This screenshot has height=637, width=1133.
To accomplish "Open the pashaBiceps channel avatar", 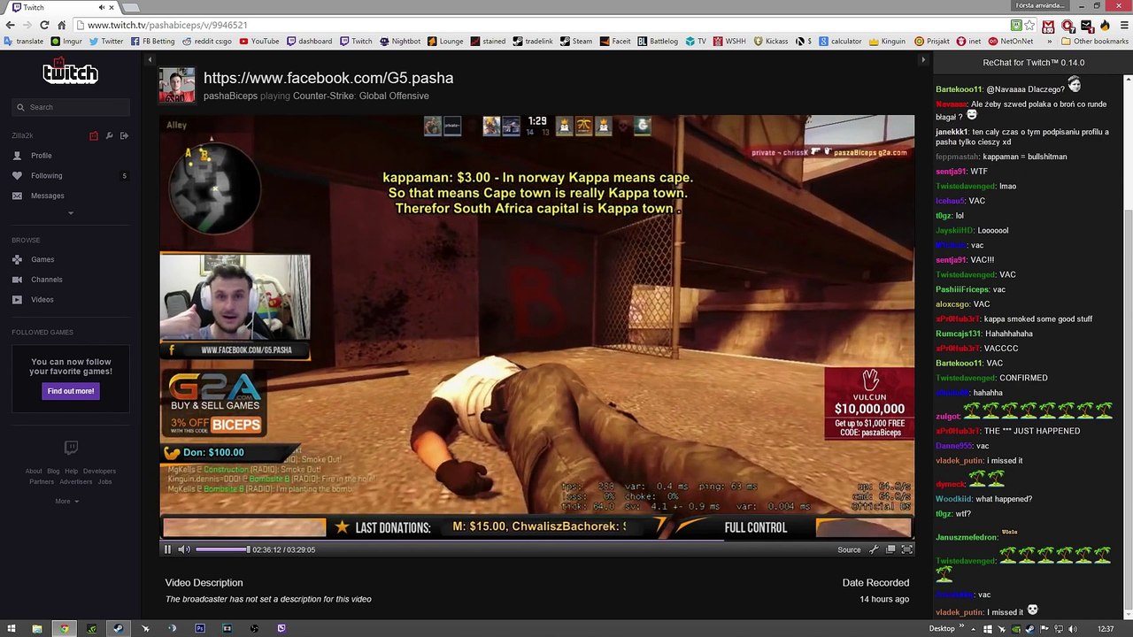I will tap(177, 86).
